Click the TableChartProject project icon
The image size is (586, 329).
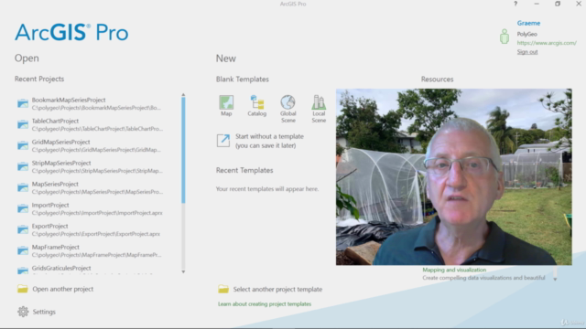click(23, 124)
